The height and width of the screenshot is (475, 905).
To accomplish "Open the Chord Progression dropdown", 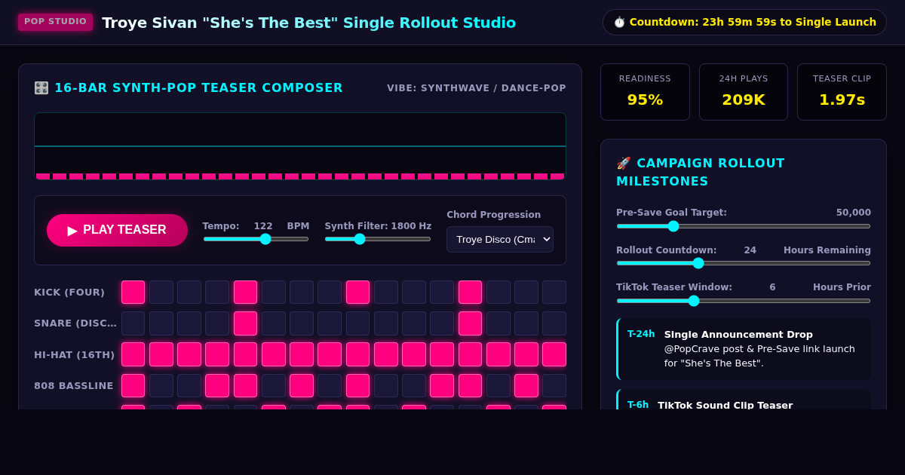I will (x=500, y=240).
